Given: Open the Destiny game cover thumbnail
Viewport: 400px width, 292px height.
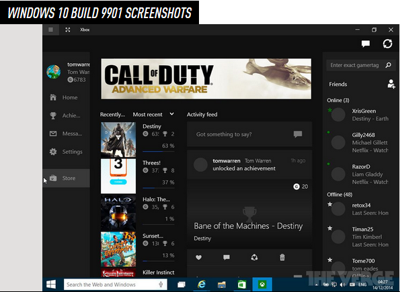Looking at the screenshot, I should (x=118, y=140).
